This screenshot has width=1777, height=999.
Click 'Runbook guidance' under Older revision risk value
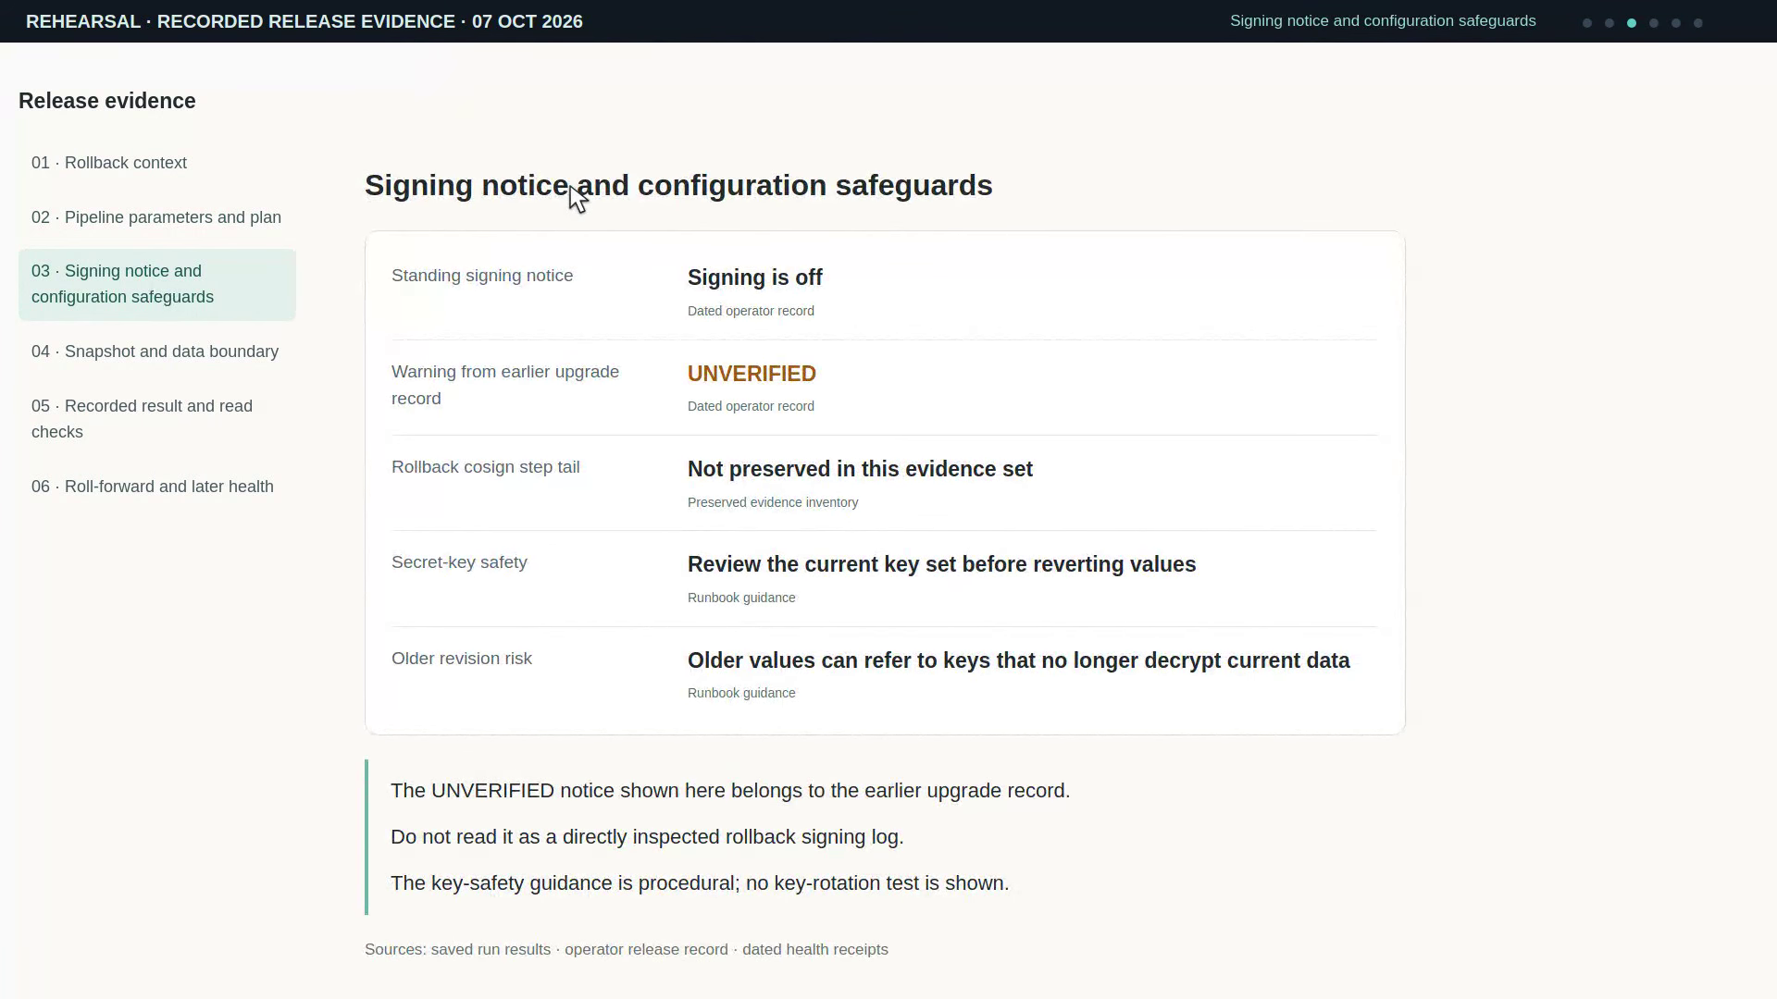(x=741, y=693)
